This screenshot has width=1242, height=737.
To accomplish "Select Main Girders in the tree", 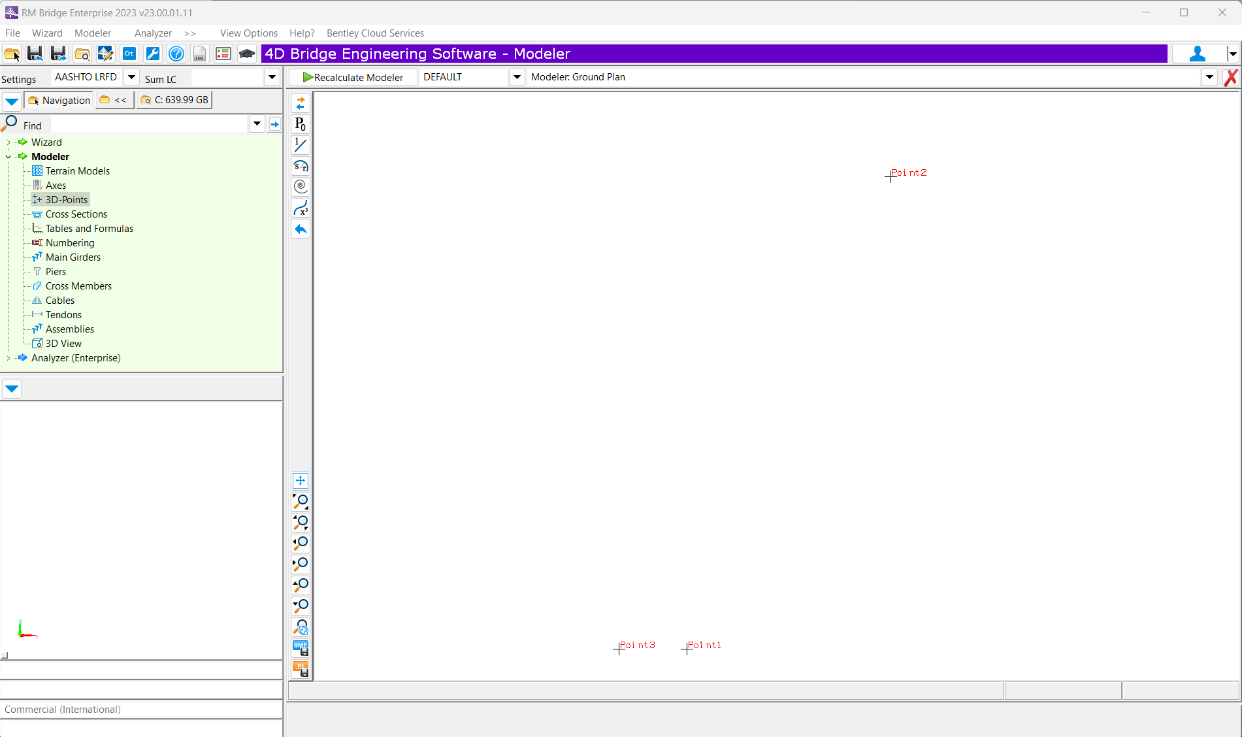I will 73,257.
